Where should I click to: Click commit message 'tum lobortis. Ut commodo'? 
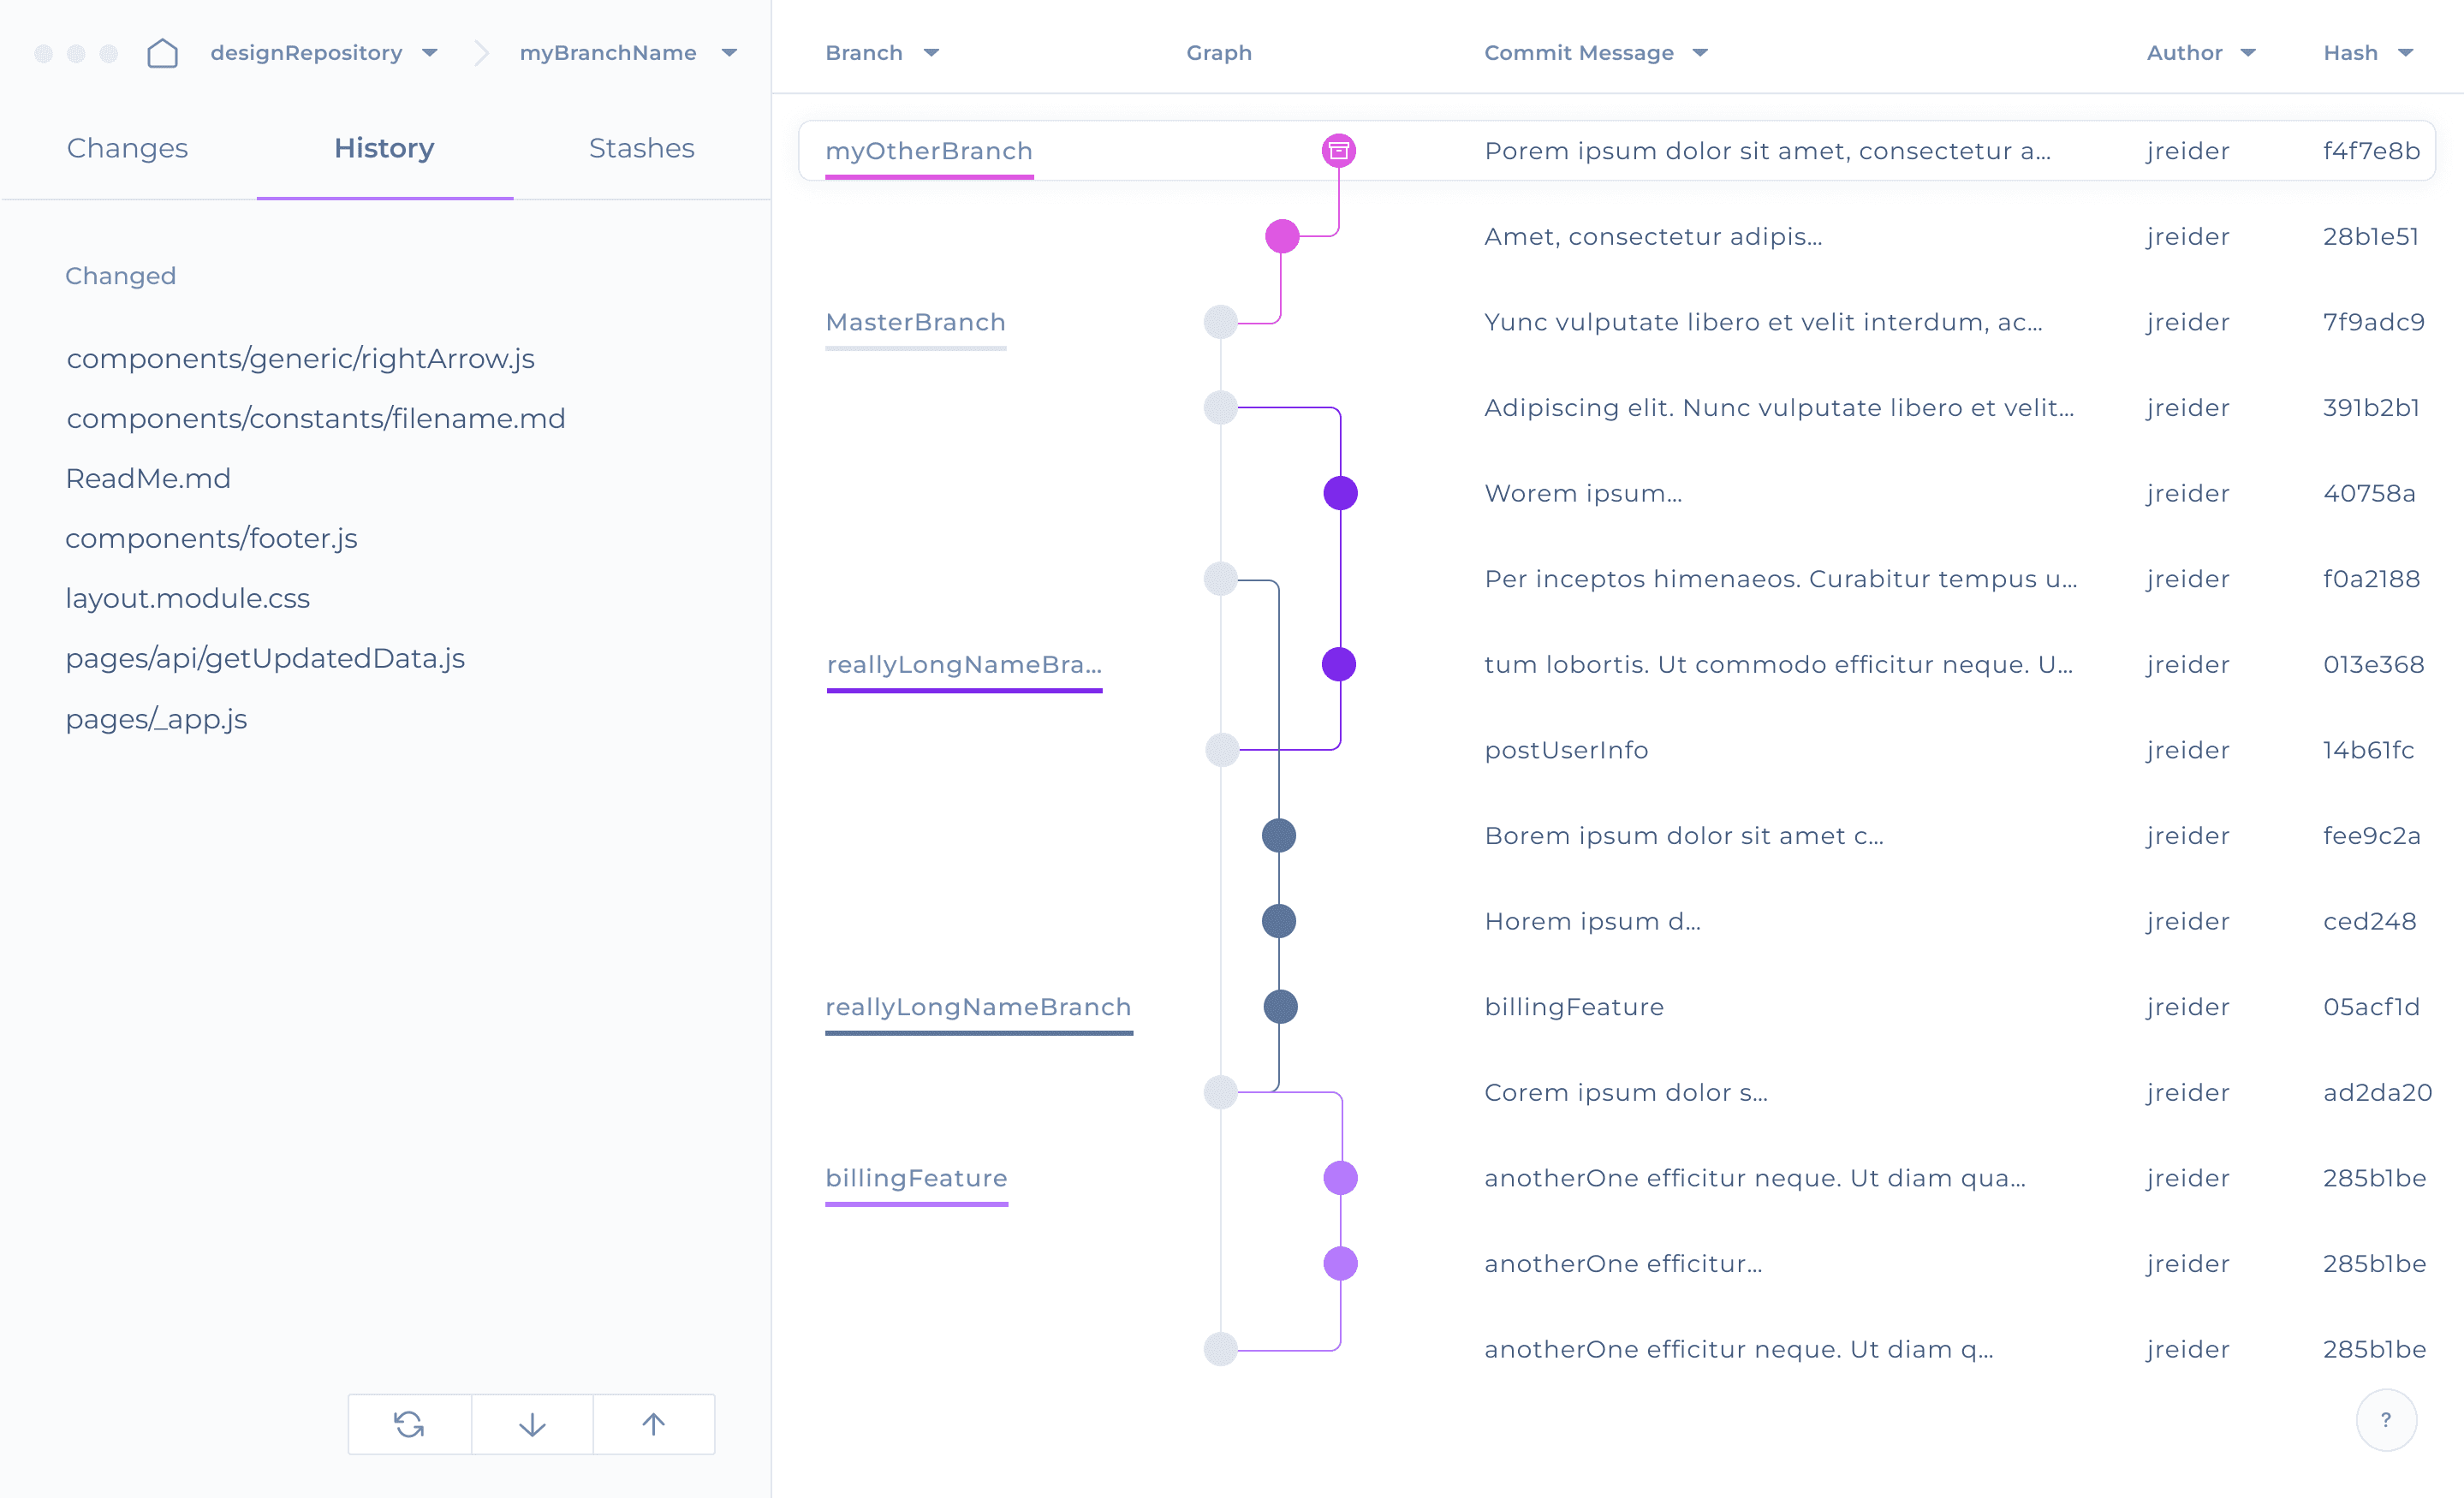1778,664
